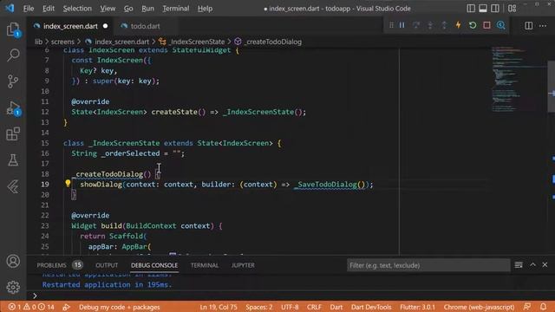Change encoding via UTF-8 status item

point(290,307)
